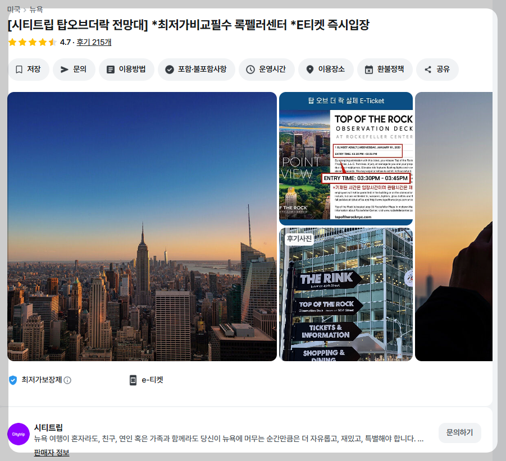Screen dimensions: 506x461
Task: Click the blue shield icon for 최저가보장제
Action: (x=13, y=380)
